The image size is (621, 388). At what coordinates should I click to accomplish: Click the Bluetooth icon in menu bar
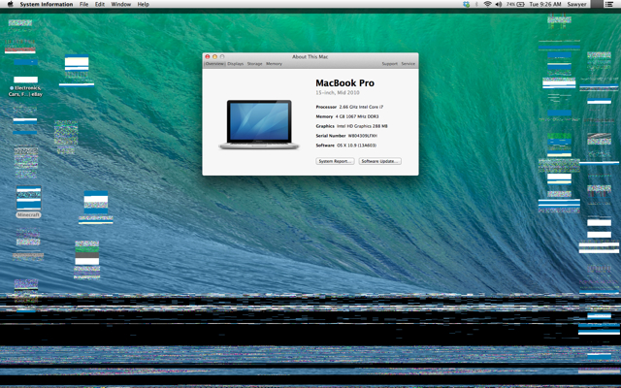(x=476, y=4)
